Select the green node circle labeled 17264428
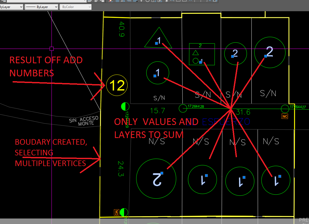Image resolution: width=309 pixels, height=224 pixels. (183, 108)
